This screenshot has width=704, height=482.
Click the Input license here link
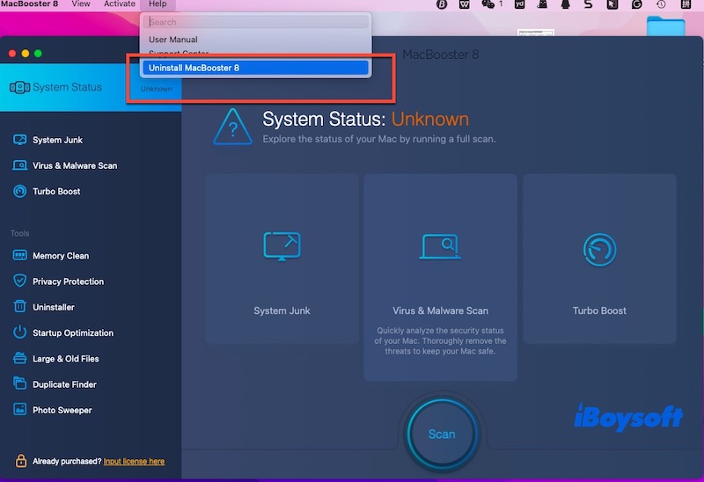134,461
